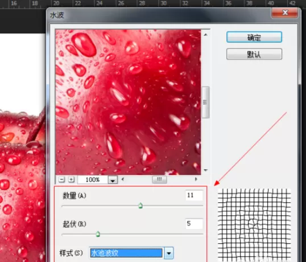
Task: Move preview left with horizontal scroll arrow
Action: 122,179
